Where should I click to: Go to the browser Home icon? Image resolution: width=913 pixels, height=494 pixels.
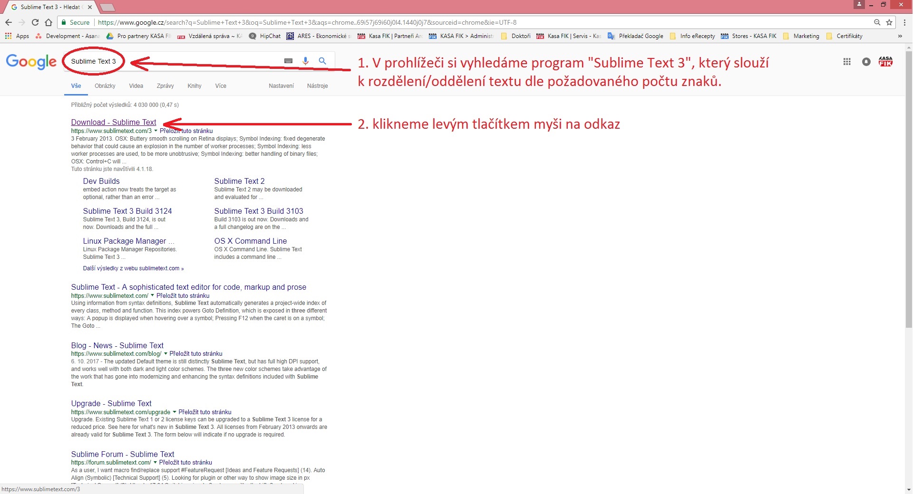click(49, 22)
